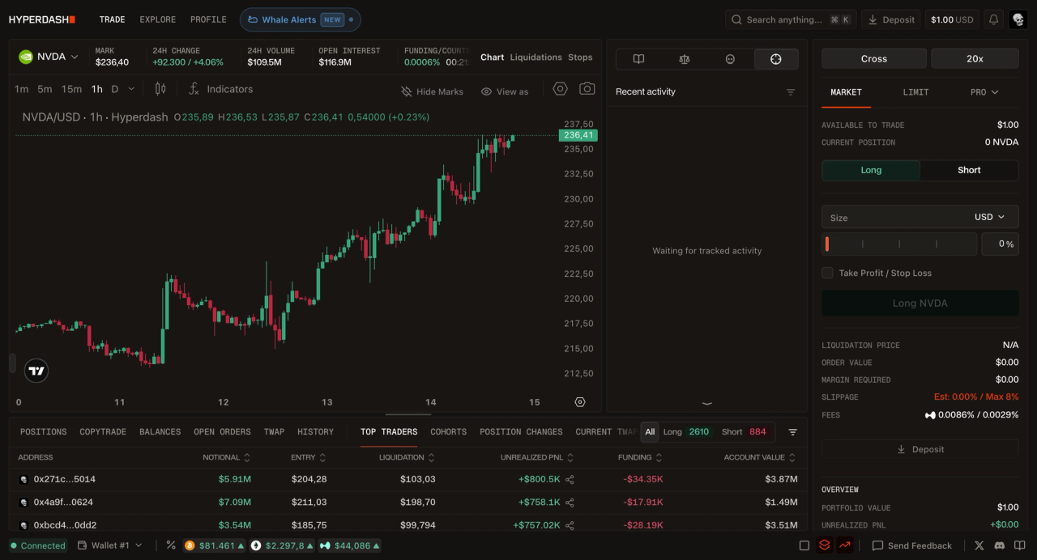Image resolution: width=1037 pixels, height=560 pixels.
Task: Open top traders table filter icon
Action: click(793, 432)
